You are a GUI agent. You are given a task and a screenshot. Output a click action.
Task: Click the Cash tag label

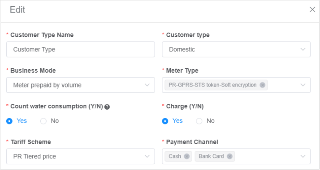tap(175, 156)
